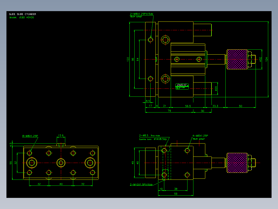Select the '10' offset dimension
The image size is (278, 209).
click(x=161, y=189)
